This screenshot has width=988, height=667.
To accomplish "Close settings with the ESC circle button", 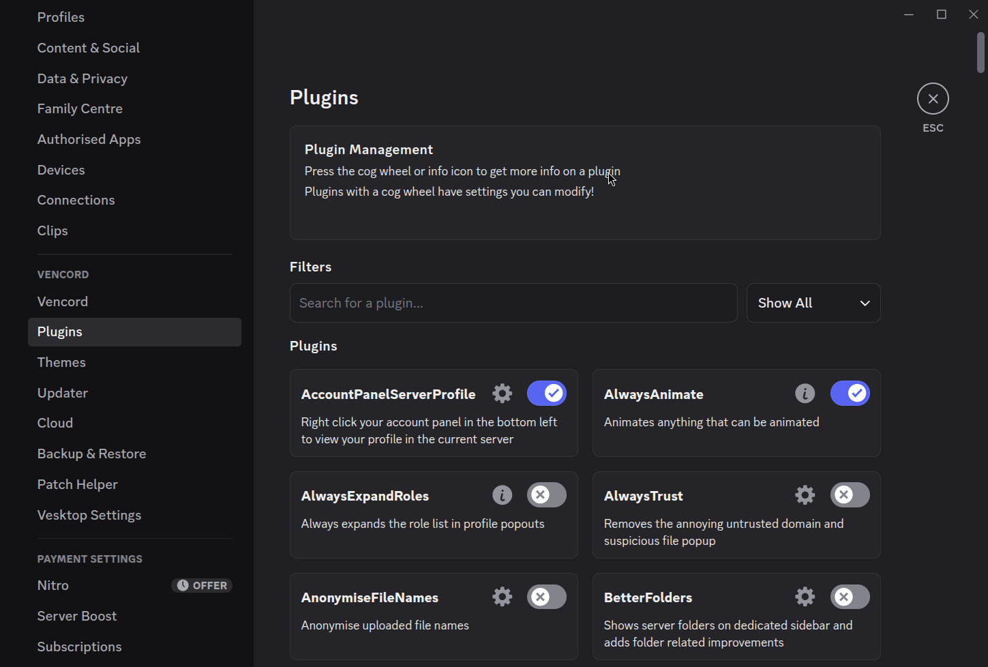I will pos(933,99).
